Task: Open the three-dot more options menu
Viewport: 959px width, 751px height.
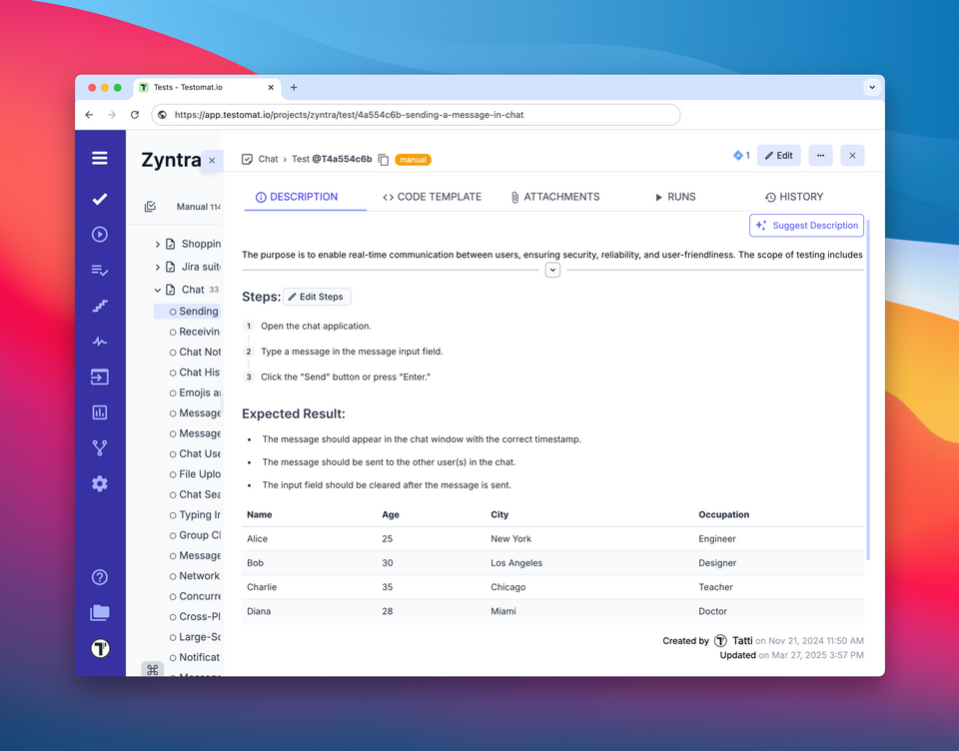Action: coord(820,156)
